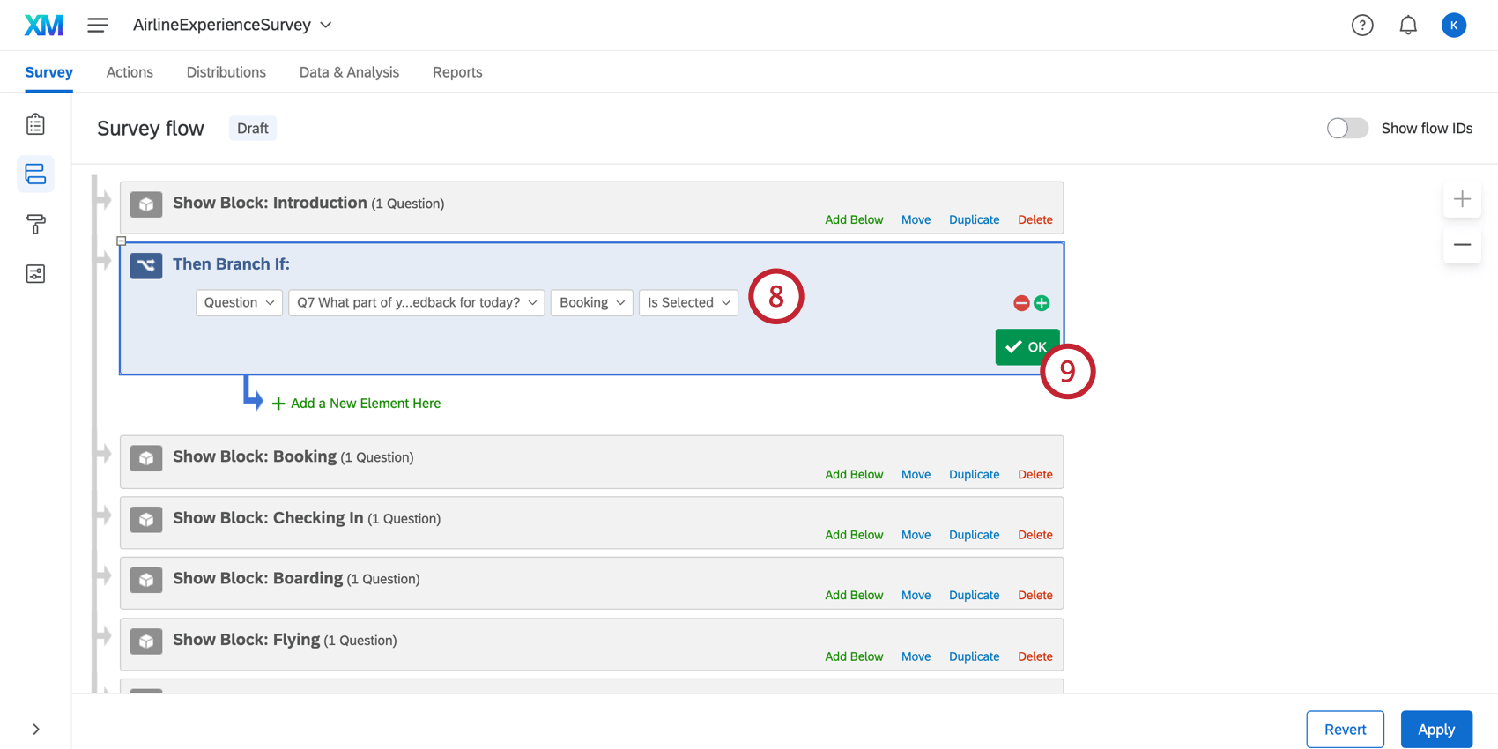Open the look and feel paint roller
Viewport: 1498px width, 749px height.
tap(35, 224)
